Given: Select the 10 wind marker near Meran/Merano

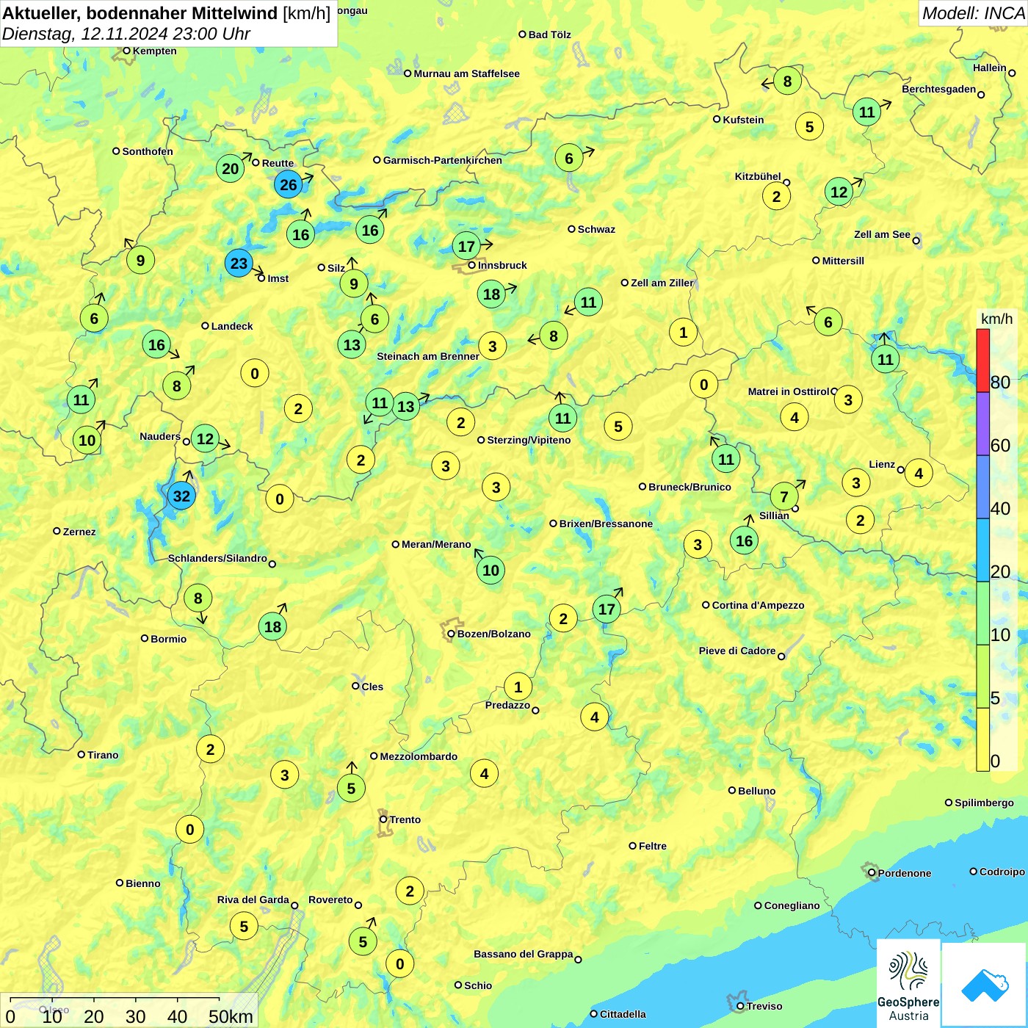Looking at the screenshot, I should point(491,570).
